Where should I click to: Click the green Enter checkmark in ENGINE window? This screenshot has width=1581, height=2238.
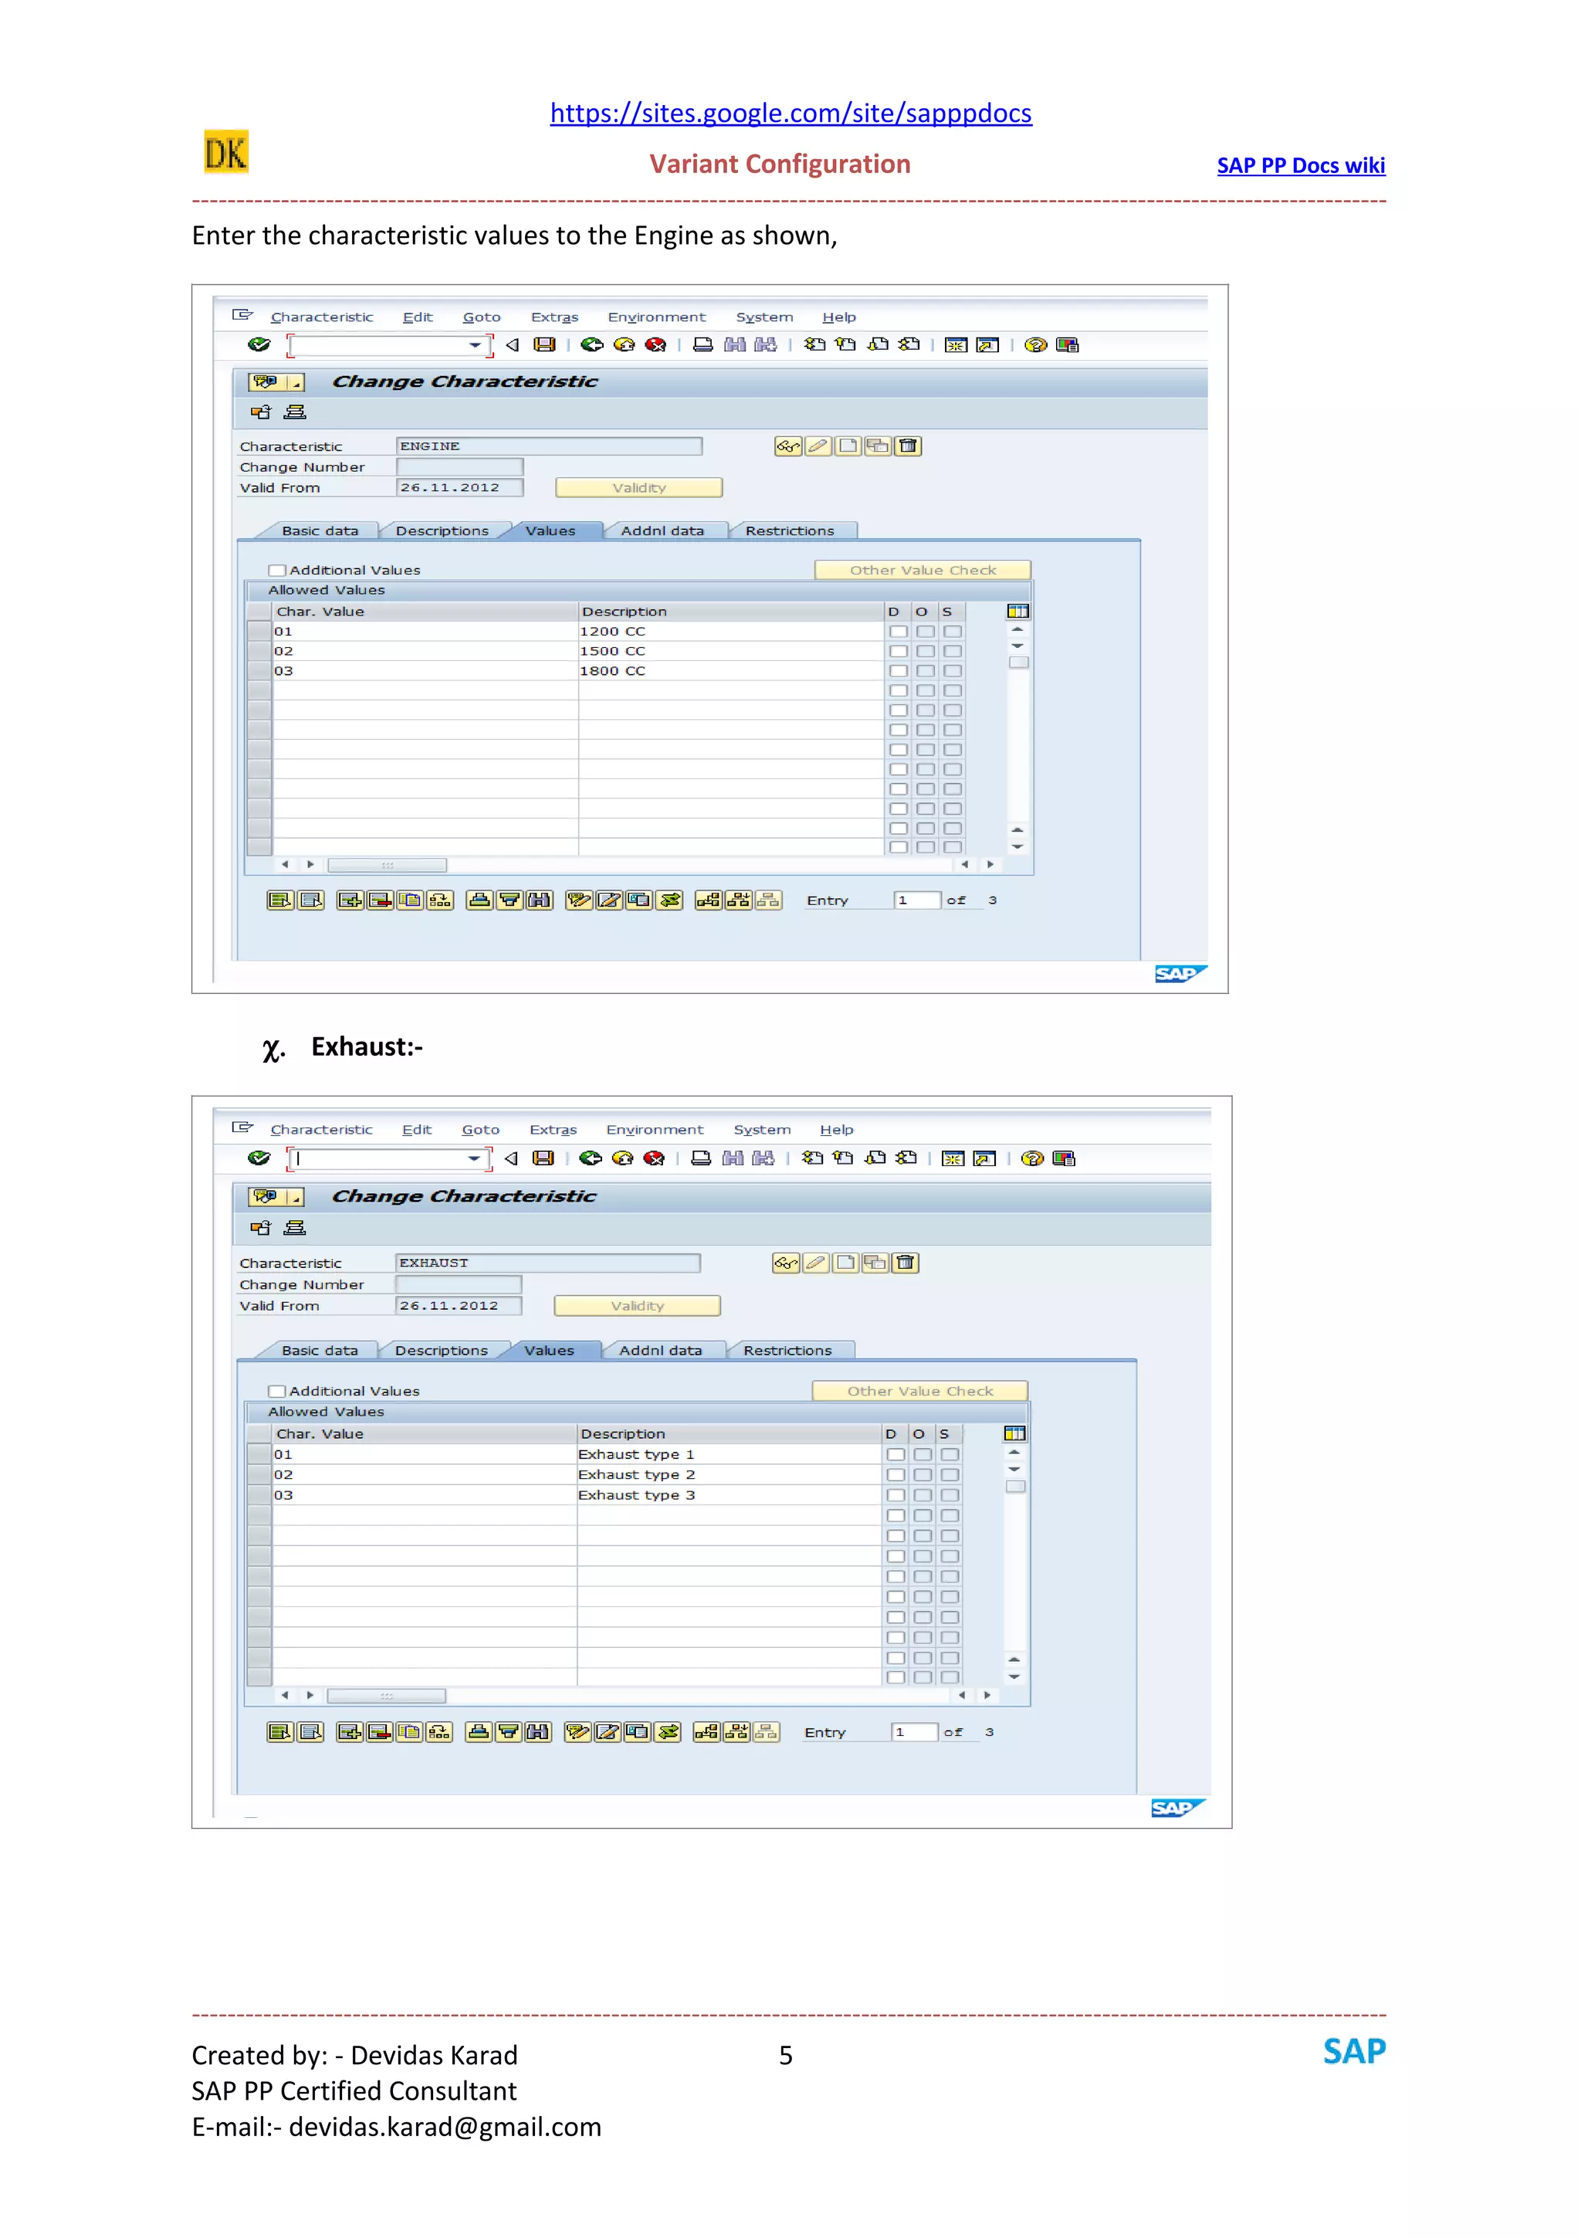258,344
